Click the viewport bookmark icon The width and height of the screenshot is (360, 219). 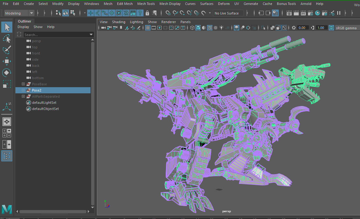pos(121,28)
